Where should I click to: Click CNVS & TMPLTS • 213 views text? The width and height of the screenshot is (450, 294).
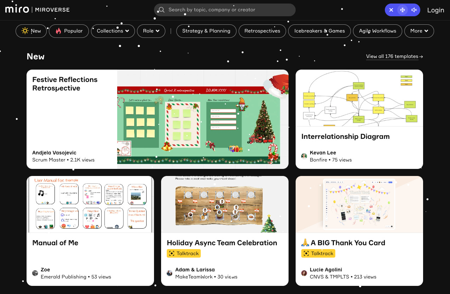(x=343, y=277)
